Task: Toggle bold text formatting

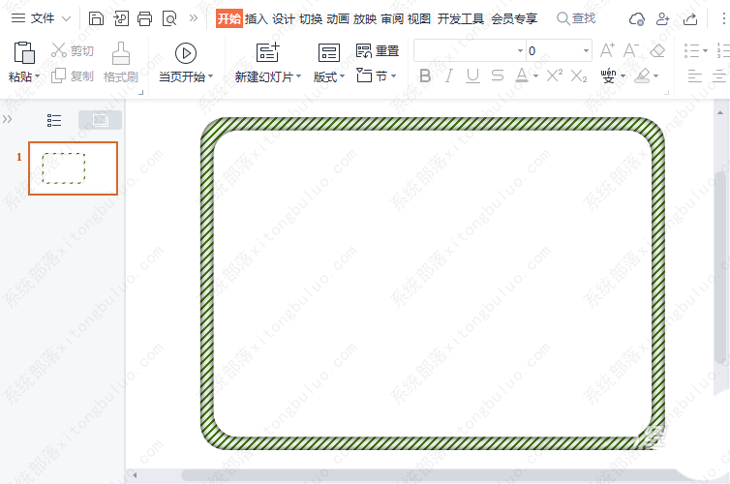Action: [424, 76]
